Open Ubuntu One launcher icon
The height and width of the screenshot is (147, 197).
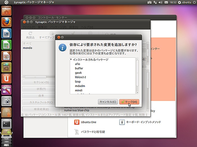coord(6,78)
